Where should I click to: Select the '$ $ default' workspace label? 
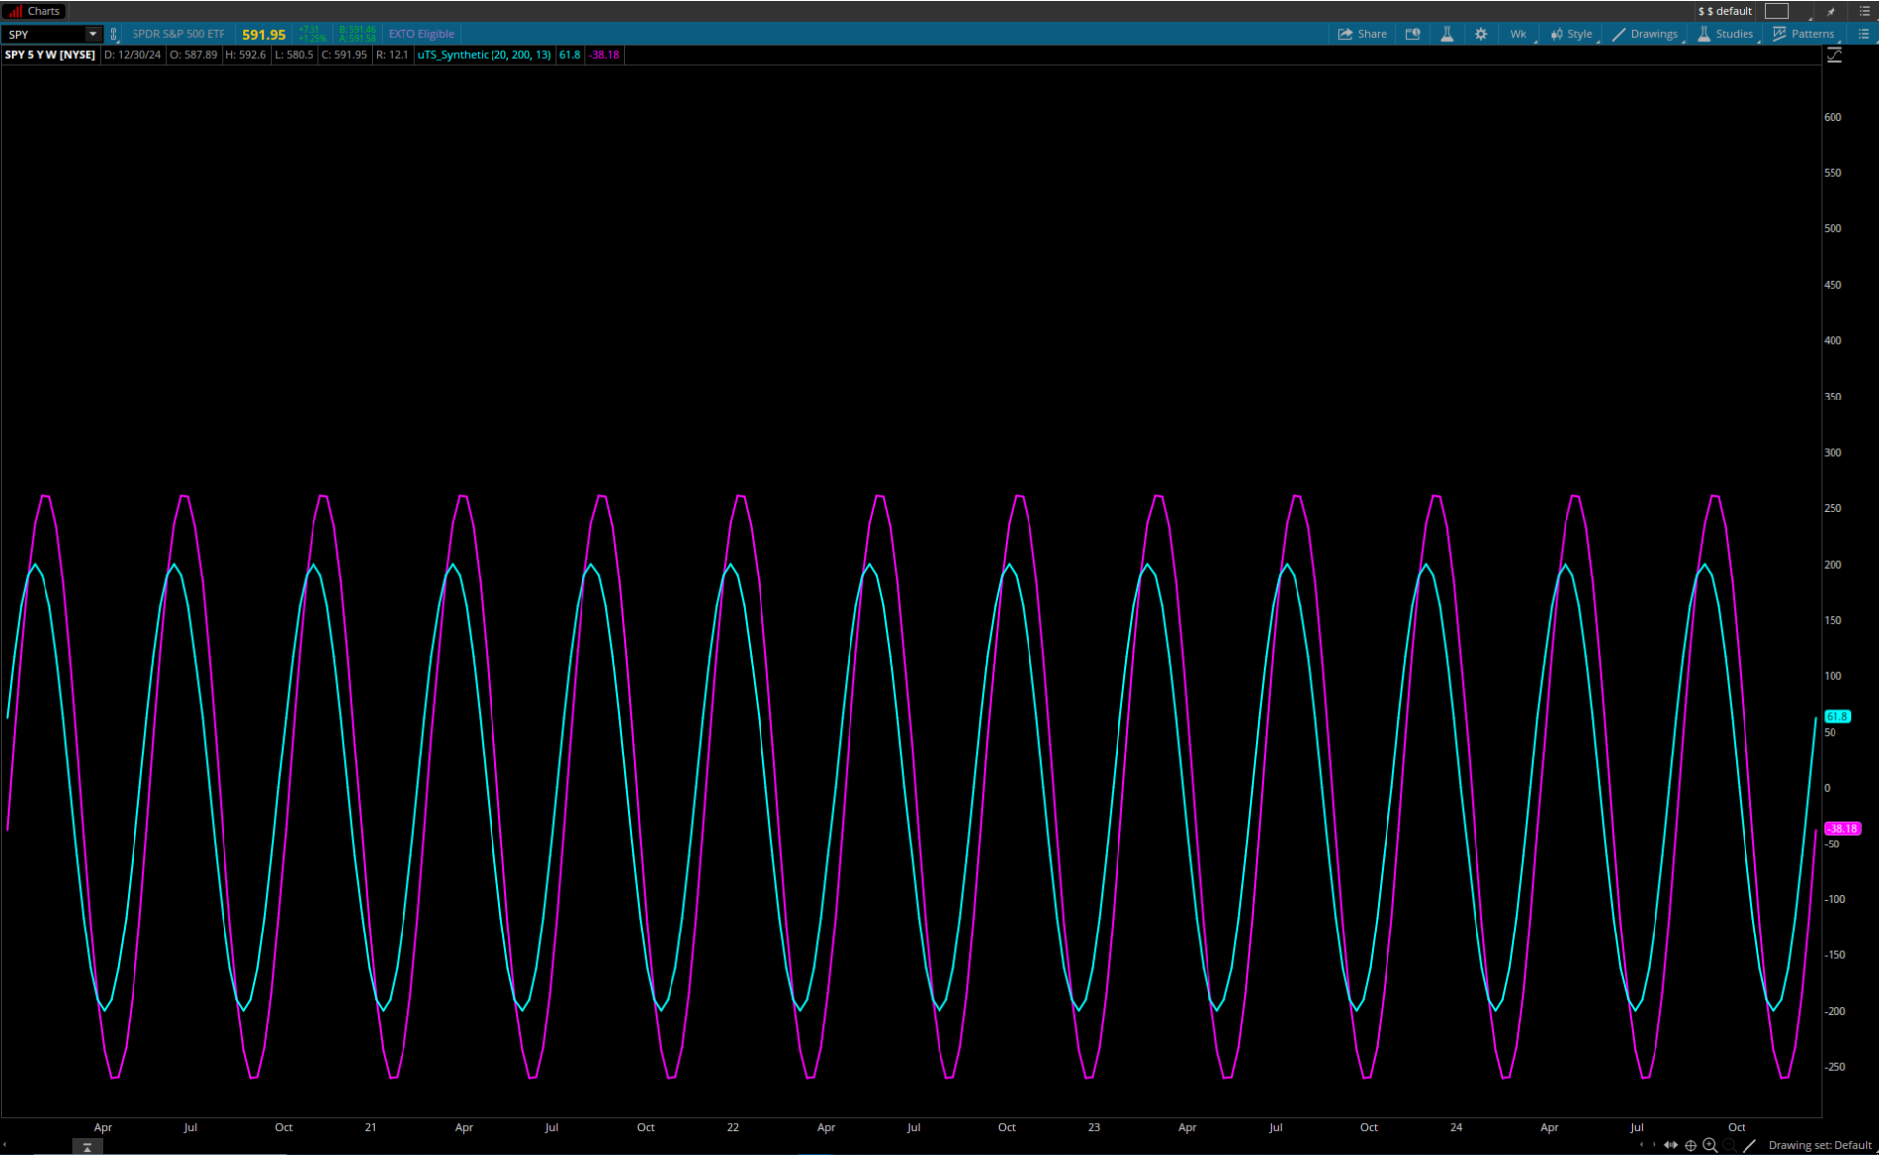tap(1725, 11)
